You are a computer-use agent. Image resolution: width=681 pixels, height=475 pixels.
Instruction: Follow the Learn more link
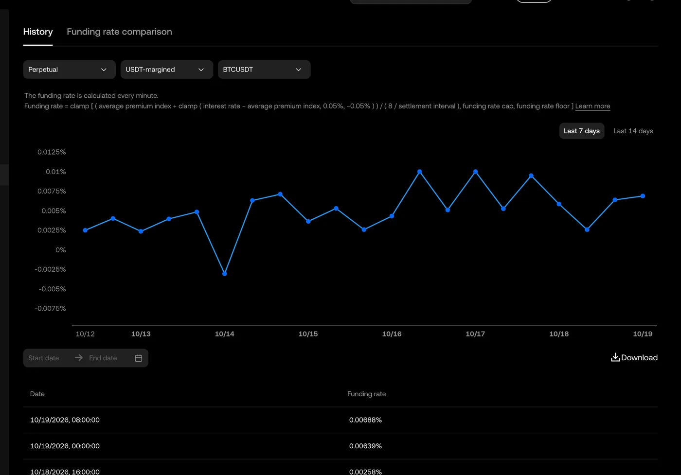click(592, 106)
